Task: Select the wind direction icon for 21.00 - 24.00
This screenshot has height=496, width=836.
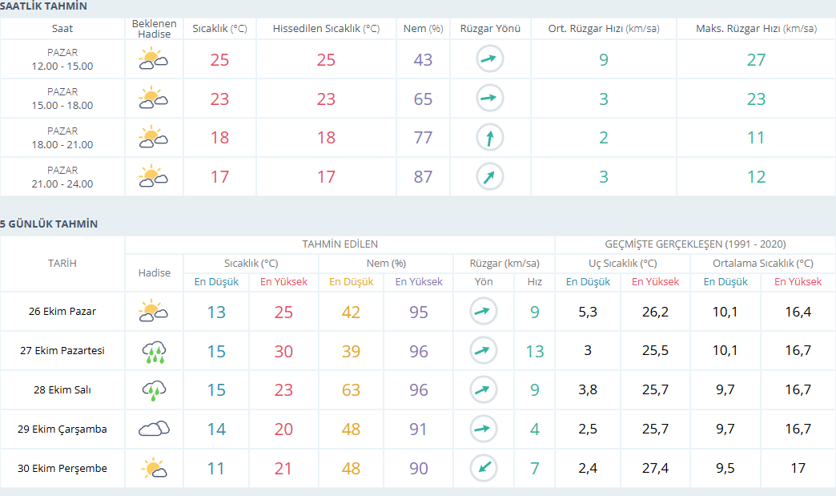Action: tap(490, 177)
